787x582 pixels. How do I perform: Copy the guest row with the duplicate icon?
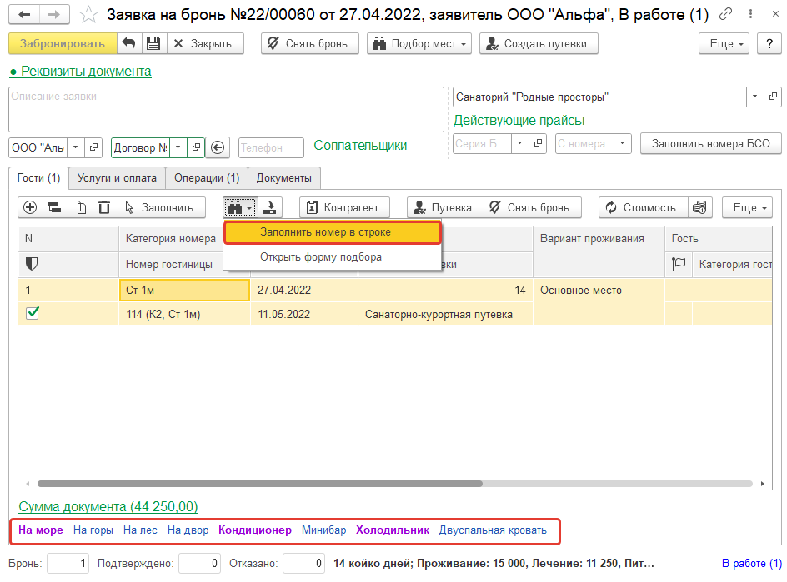[79, 207]
